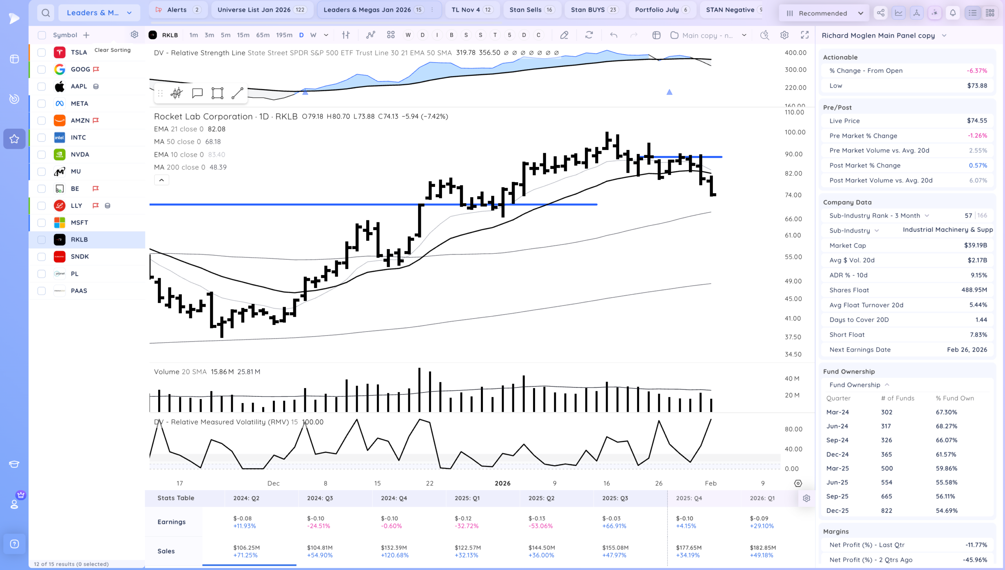The image size is (1005, 570).
Task: Toggle the select-all Symbol checkbox
Action: (42, 35)
